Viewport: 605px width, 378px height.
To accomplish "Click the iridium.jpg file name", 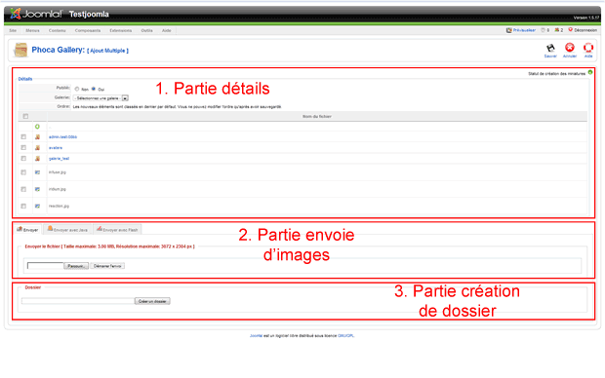I will pos(58,189).
